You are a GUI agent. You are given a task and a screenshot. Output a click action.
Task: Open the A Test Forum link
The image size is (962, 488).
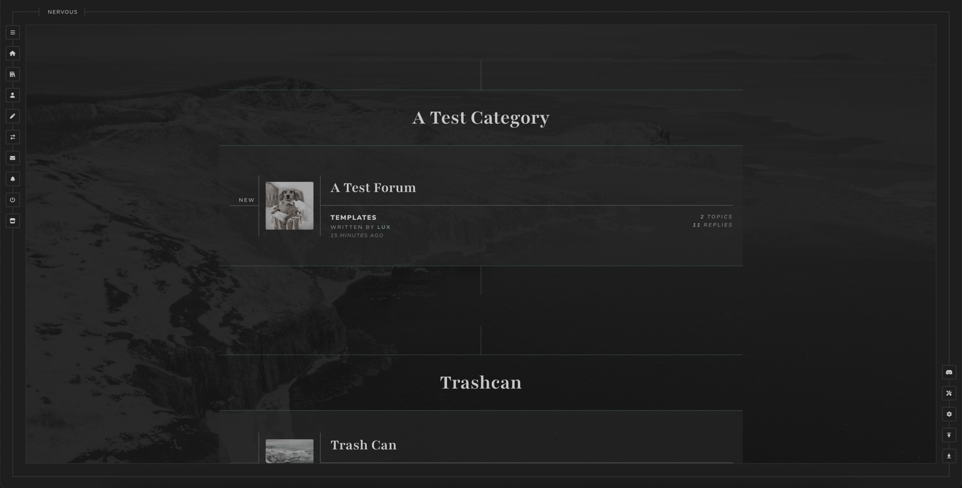[x=373, y=188]
